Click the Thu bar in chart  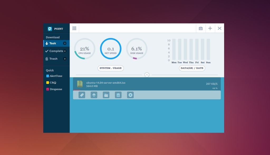pos(191,49)
